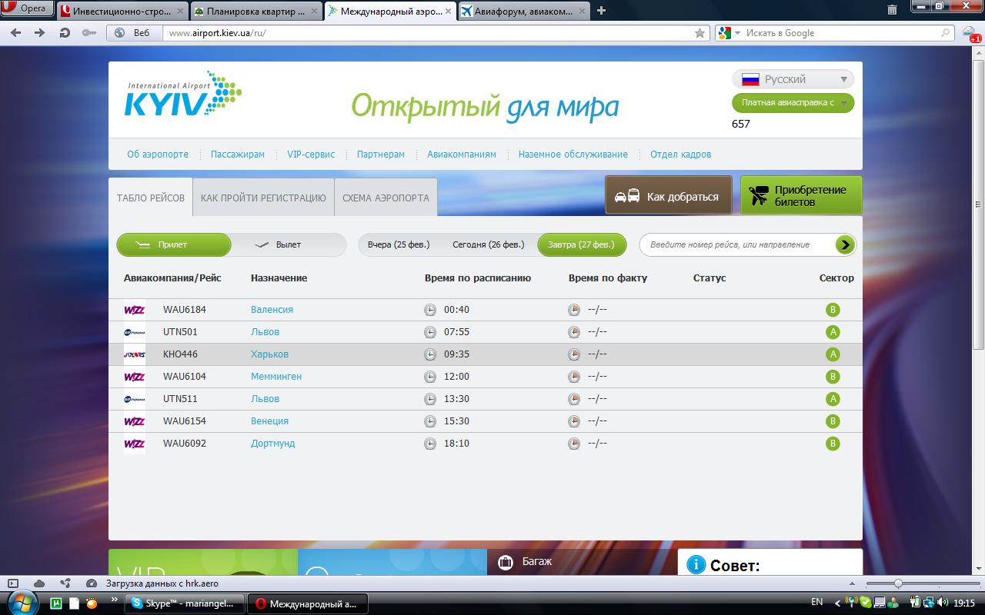This screenshot has height=615, width=985.
Task: Open a new tab with plus icon
Action: click(x=601, y=11)
